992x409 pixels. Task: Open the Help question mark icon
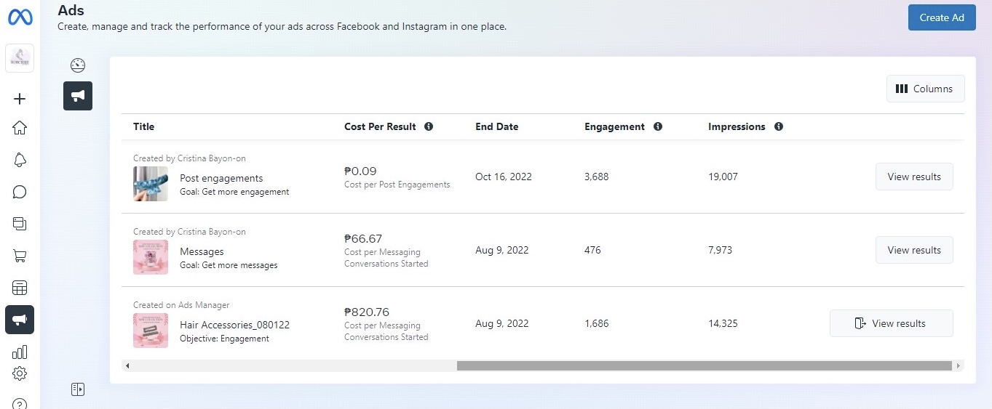point(20,403)
